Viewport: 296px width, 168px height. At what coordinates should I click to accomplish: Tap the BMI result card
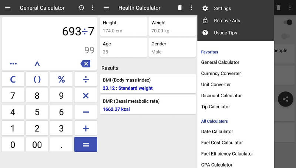point(148,84)
